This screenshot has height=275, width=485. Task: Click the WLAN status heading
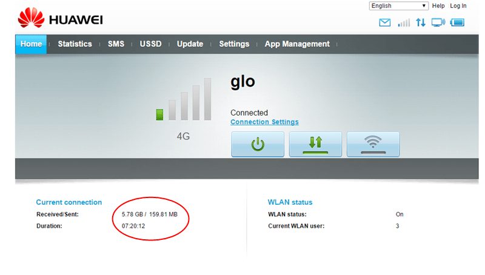[290, 202]
